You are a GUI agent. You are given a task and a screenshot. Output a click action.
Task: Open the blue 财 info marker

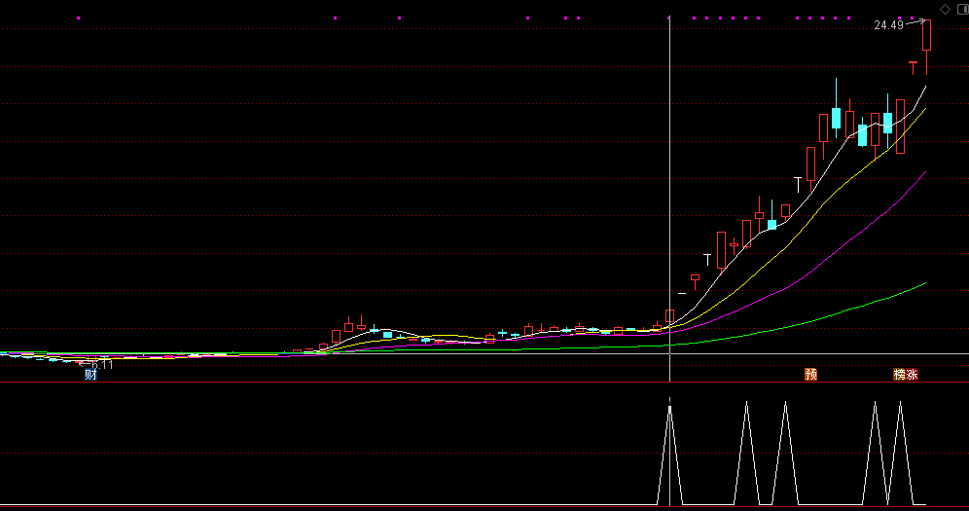click(90, 374)
